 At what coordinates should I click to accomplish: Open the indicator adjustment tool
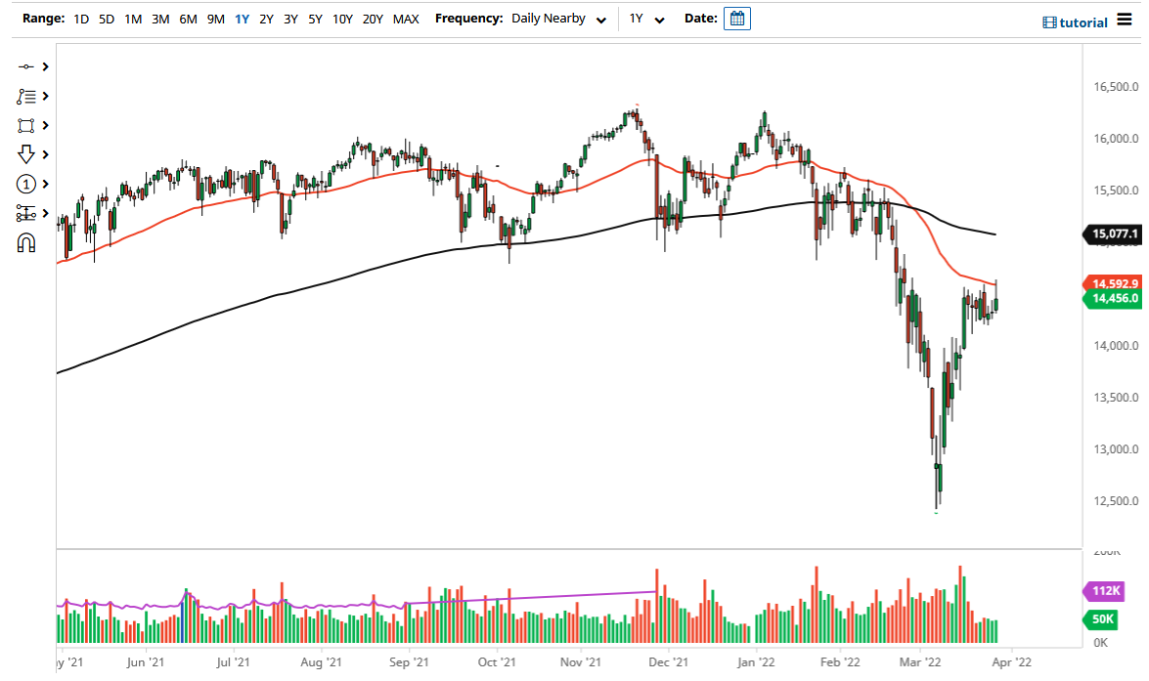[27, 213]
